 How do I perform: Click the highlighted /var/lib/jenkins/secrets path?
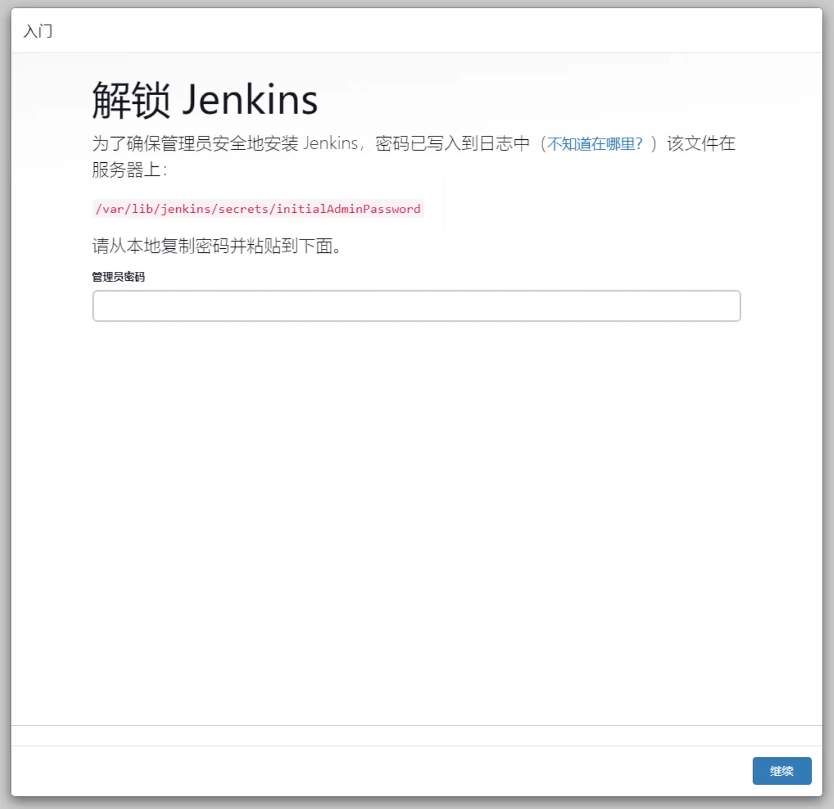pyautogui.click(x=258, y=209)
